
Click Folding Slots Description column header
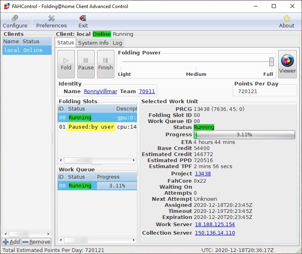point(126,108)
